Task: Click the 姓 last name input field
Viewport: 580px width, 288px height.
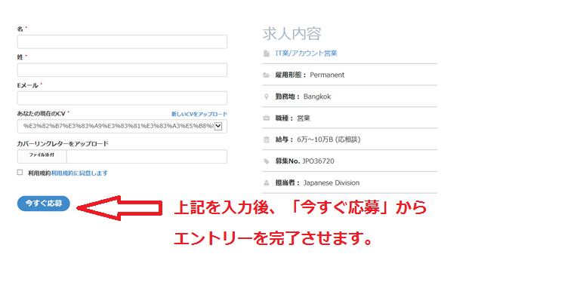Action: 122,70
